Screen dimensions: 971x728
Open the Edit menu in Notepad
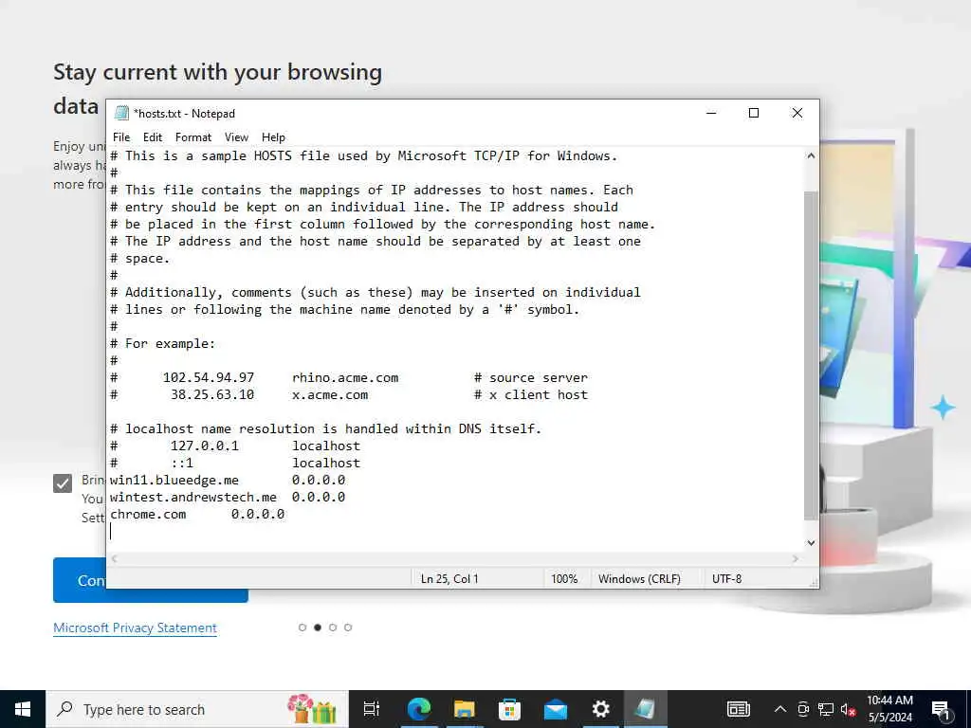point(153,137)
